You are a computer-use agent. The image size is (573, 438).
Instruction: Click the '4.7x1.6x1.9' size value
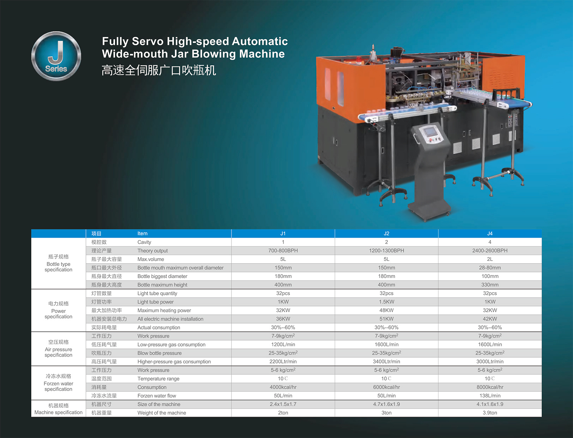pyautogui.click(x=387, y=404)
